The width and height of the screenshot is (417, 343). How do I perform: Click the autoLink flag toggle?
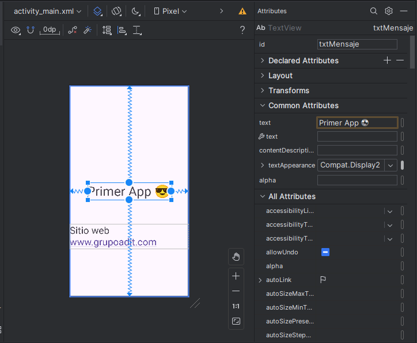click(x=323, y=280)
